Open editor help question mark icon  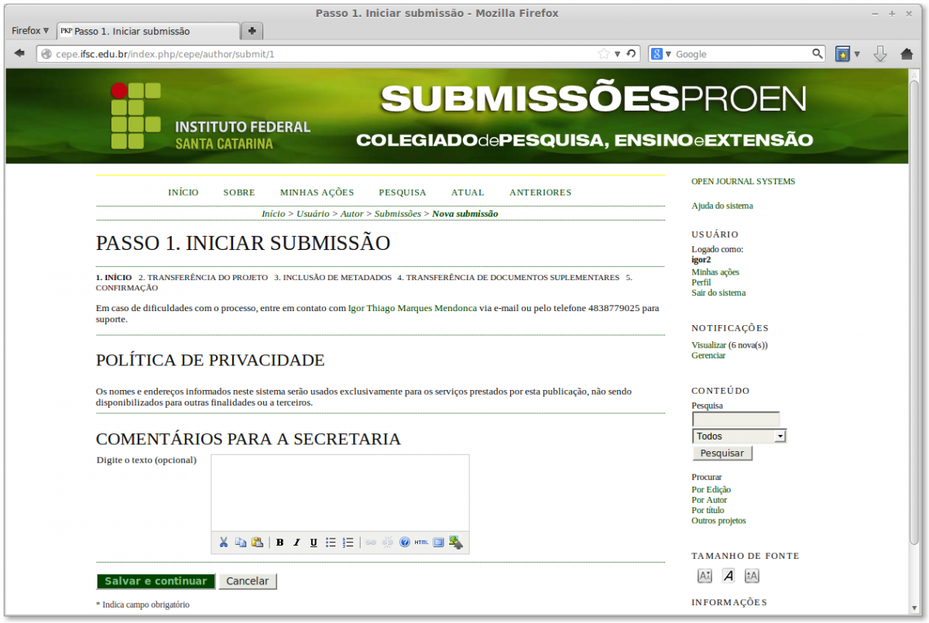pyautogui.click(x=404, y=543)
